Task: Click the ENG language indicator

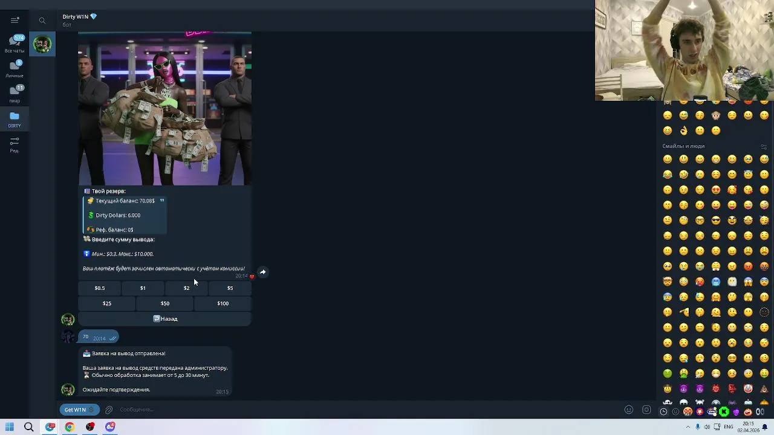Action: point(729,427)
